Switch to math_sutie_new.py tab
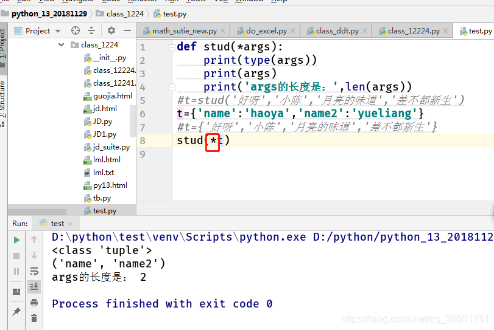The image size is (494, 330). 185,31
